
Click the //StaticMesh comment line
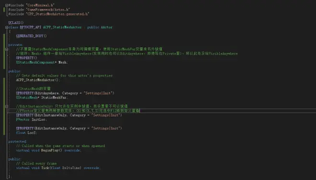(33, 89)
